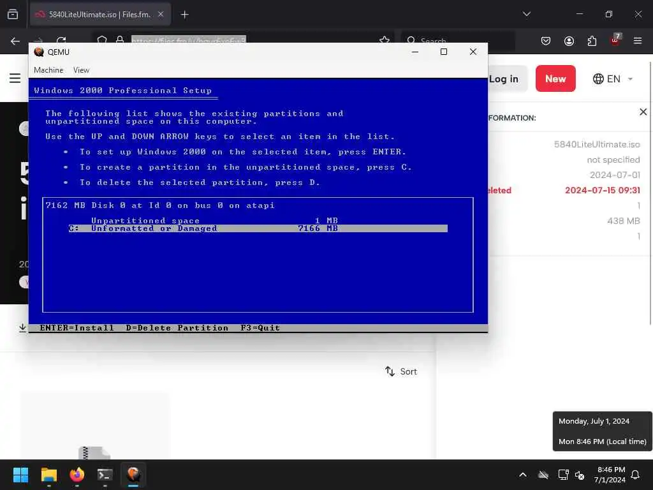Click the 438 MB file size value
This screenshot has width=653, height=490.
[624, 221]
